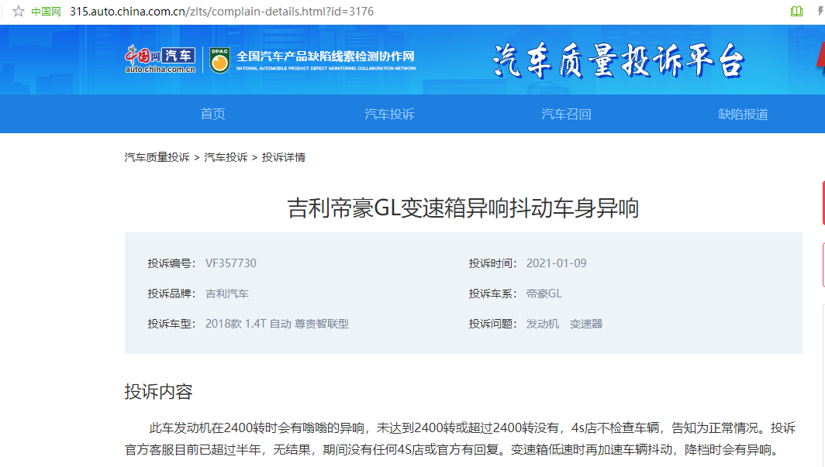Click brand value 吉利汽车
This screenshot has width=825, height=467.
click(x=226, y=294)
